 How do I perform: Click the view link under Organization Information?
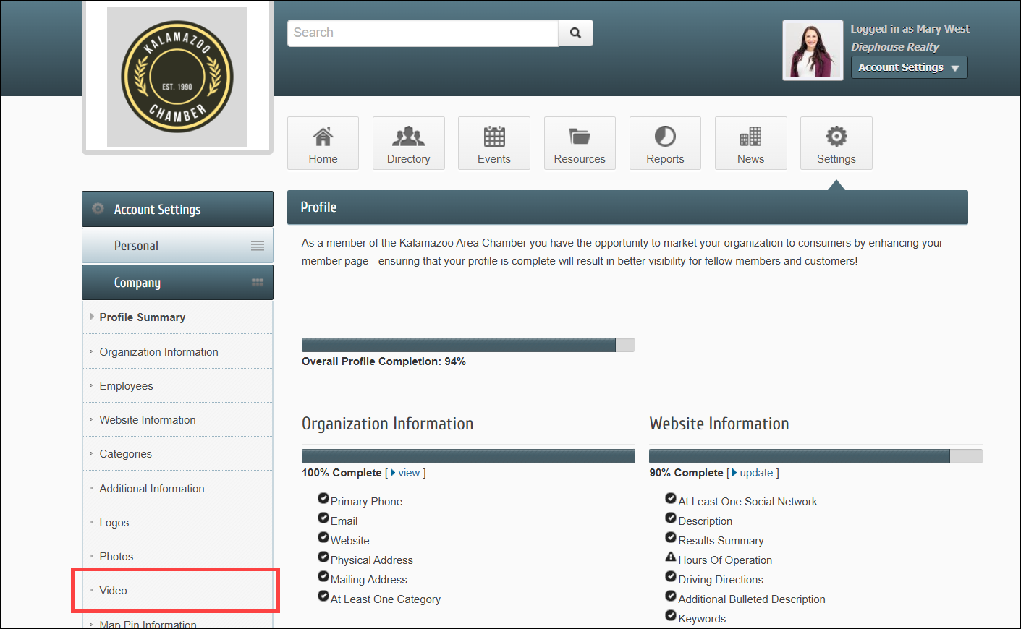(x=409, y=473)
